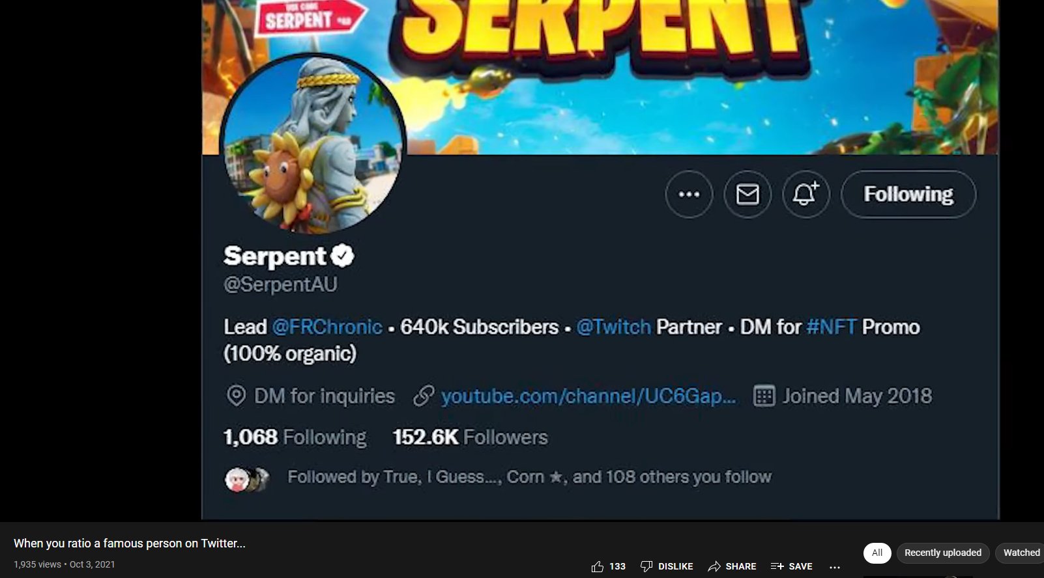Screen dimensions: 1044x578
Task: Select the All filter chip
Action: click(877, 553)
